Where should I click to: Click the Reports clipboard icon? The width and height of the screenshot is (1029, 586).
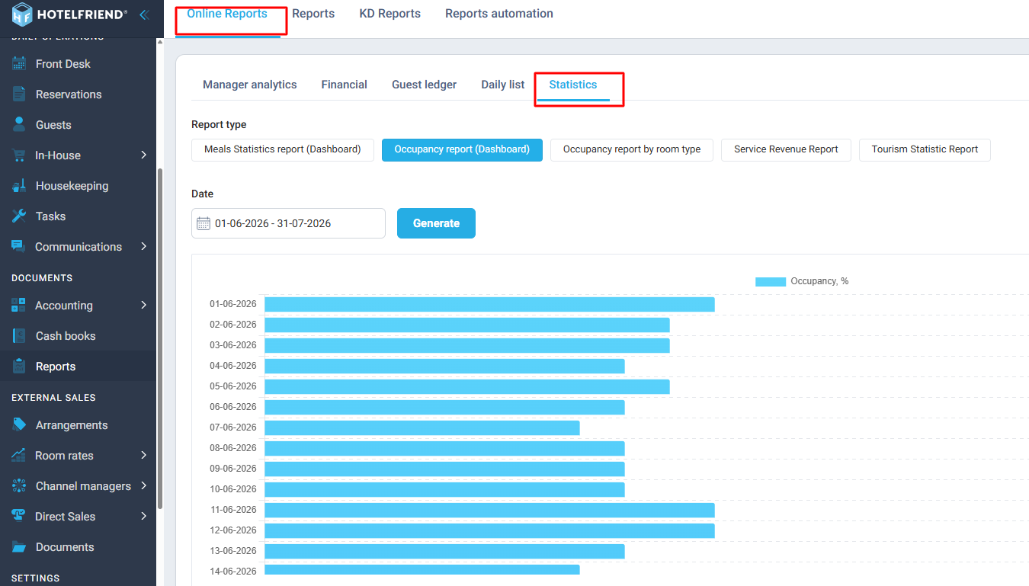tap(19, 367)
